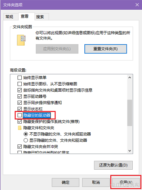Select 显示隐藏的文件、文件夹和驱动器 radio button
The image size is (142, 190).
(26, 140)
